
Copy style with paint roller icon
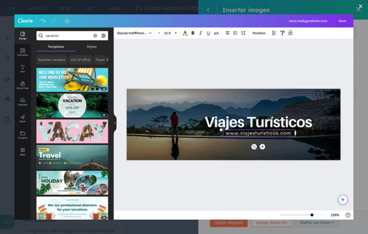click(x=282, y=33)
